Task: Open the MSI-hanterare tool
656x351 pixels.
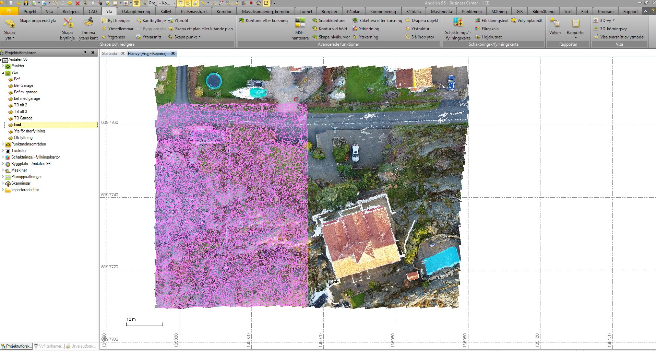Action: 300,23
